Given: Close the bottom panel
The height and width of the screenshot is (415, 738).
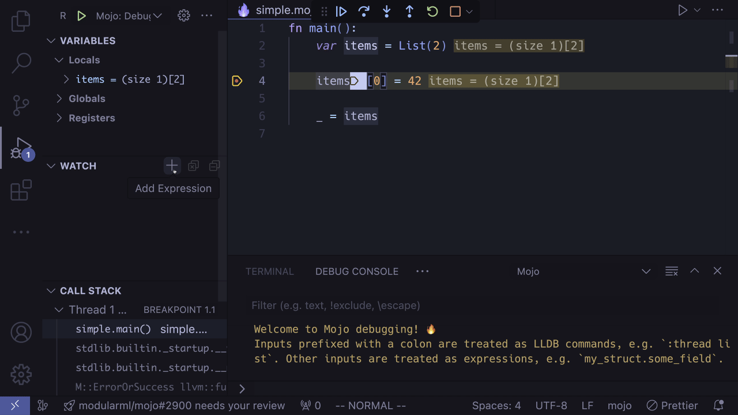Looking at the screenshot, I should click(717, 271).
